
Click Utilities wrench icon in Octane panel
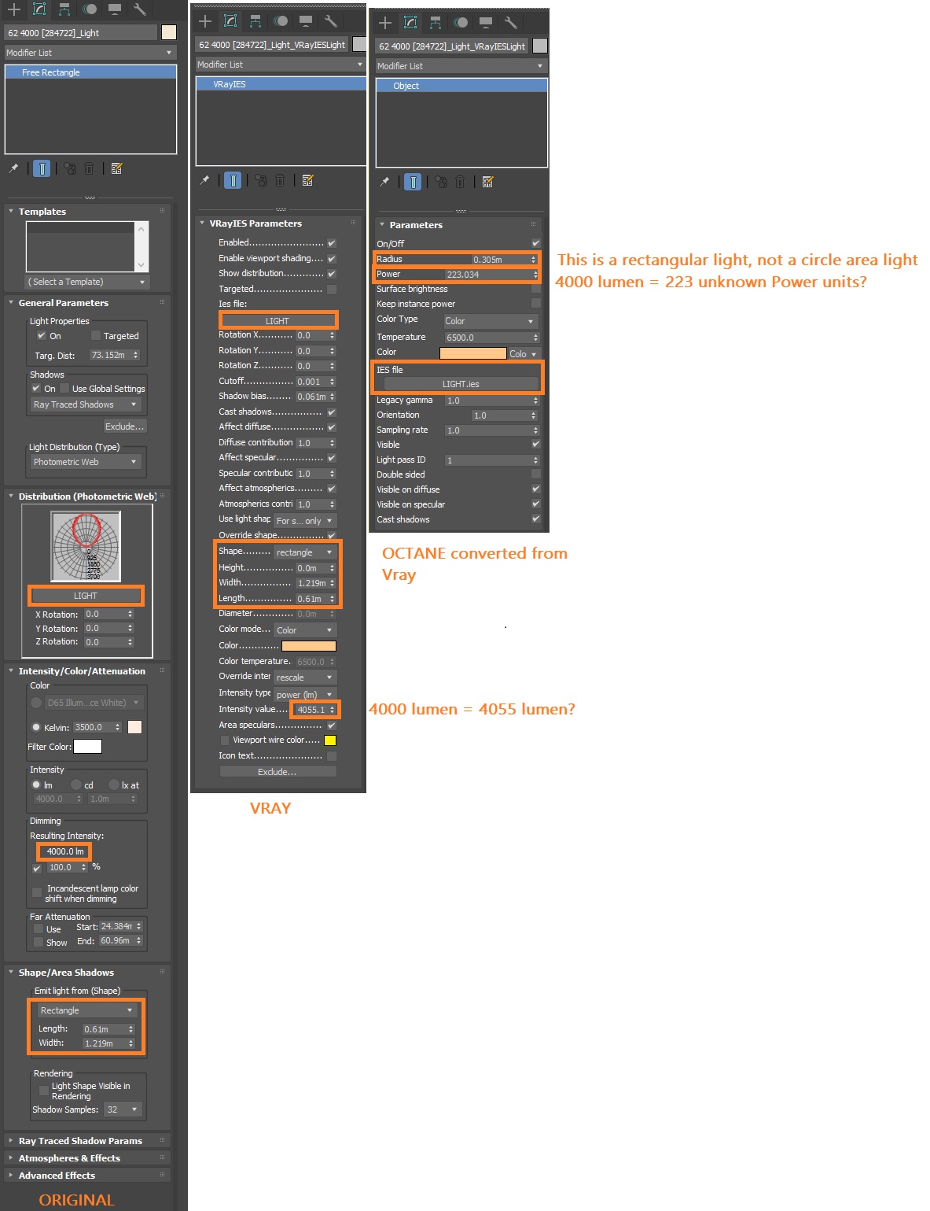[510, 23]
